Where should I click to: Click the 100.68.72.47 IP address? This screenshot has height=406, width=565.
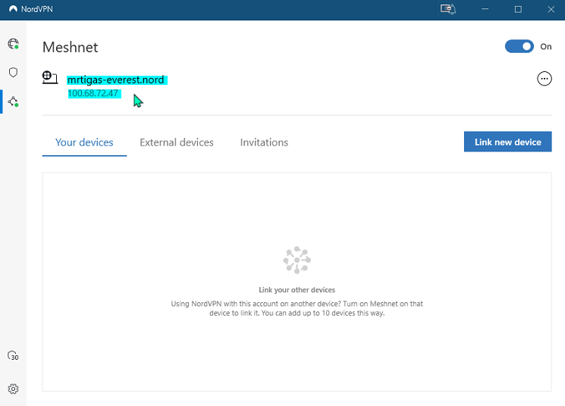[93, 93]
